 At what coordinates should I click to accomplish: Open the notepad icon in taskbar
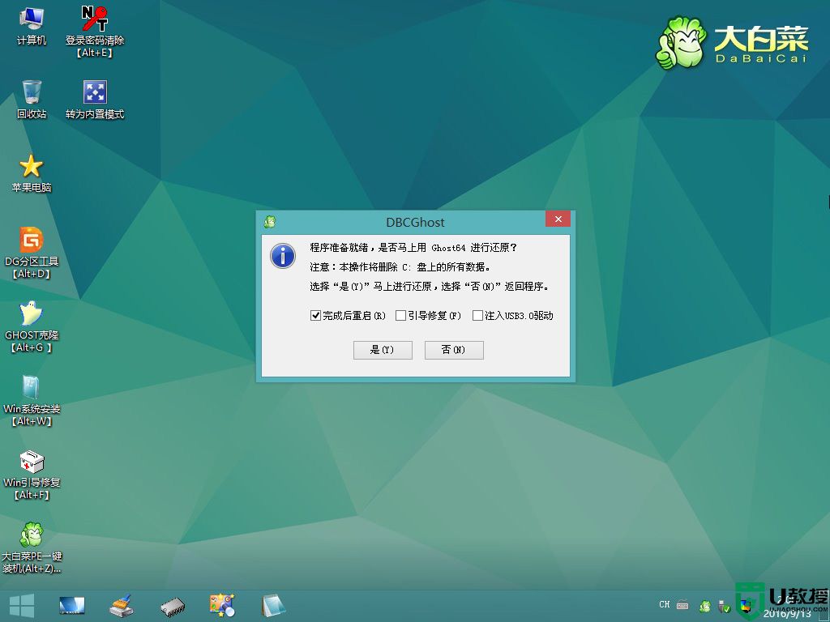273,606
